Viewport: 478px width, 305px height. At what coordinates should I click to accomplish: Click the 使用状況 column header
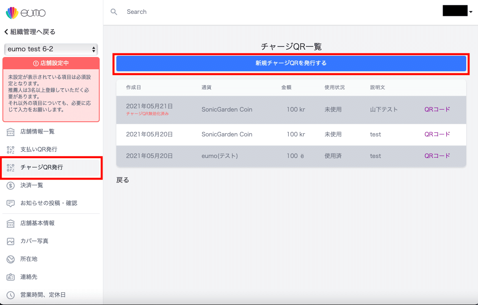(x=334, y=88)
